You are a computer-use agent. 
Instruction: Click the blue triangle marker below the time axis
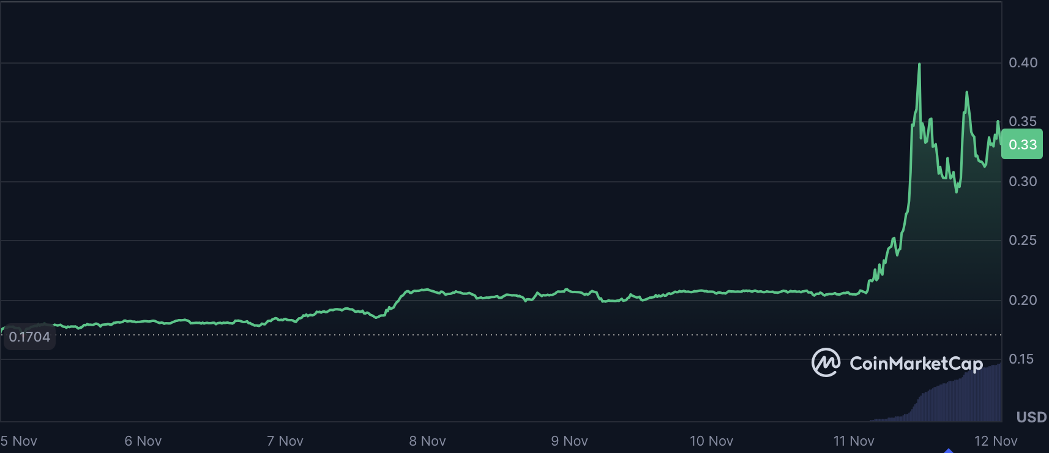coord(949,451)
